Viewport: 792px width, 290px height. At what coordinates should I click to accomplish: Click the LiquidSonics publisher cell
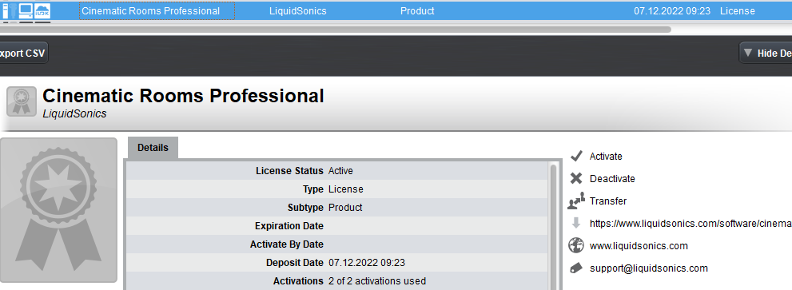tap(297, 10)
